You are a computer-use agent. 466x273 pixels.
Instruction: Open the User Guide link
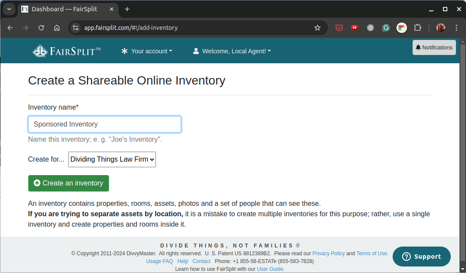(x=270, y=269)
